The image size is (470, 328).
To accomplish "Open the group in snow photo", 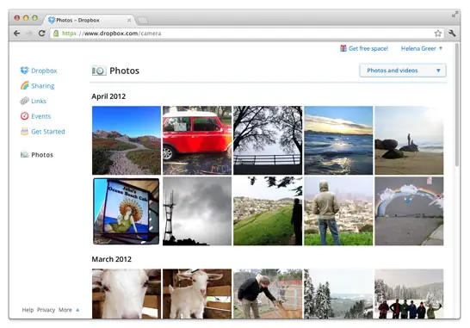I will point(409,294).
